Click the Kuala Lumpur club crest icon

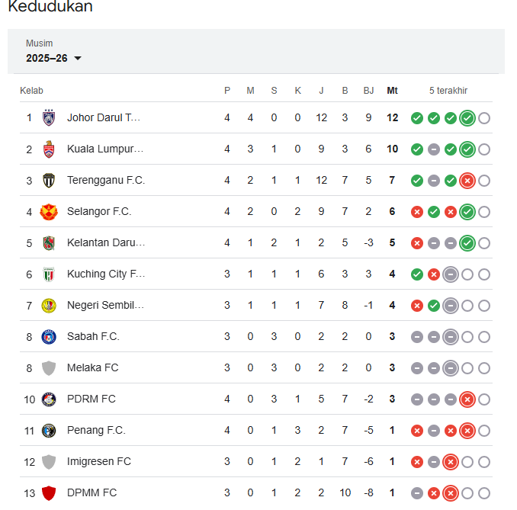click(x=49, y=149)
